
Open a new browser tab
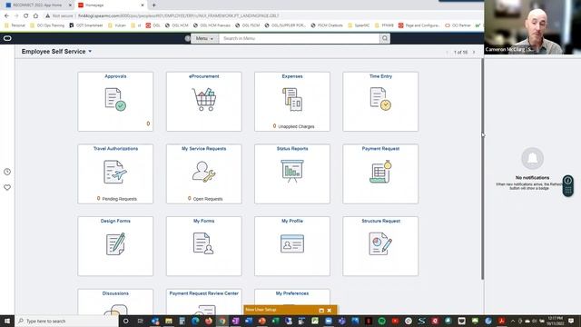(153, 5)
